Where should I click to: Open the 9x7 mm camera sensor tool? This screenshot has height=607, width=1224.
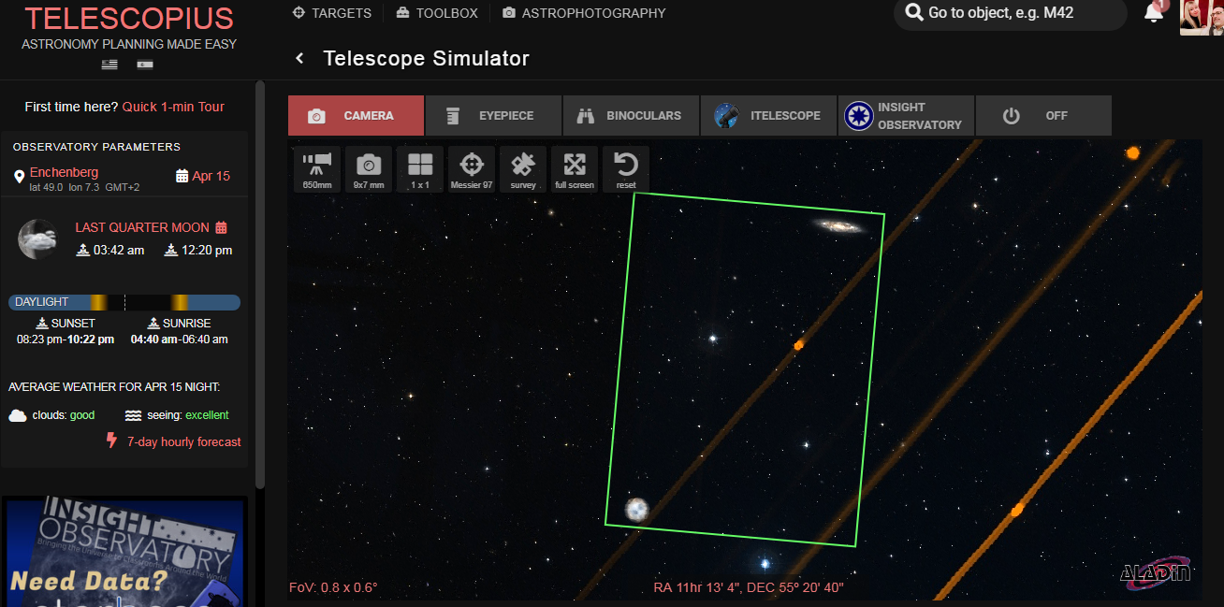[369, 169]
